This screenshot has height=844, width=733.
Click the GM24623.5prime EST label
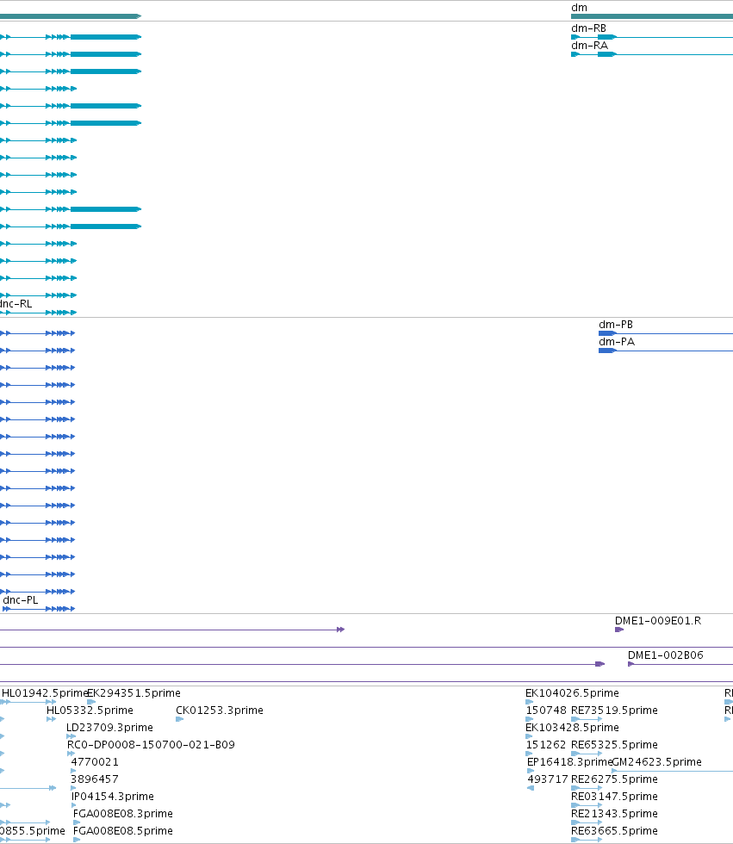[x=657, y=761]
